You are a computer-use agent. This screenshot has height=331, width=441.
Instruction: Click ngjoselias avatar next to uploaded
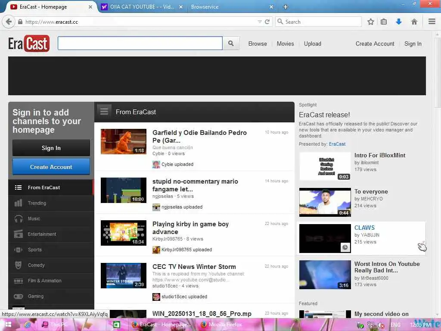point(156,207)
